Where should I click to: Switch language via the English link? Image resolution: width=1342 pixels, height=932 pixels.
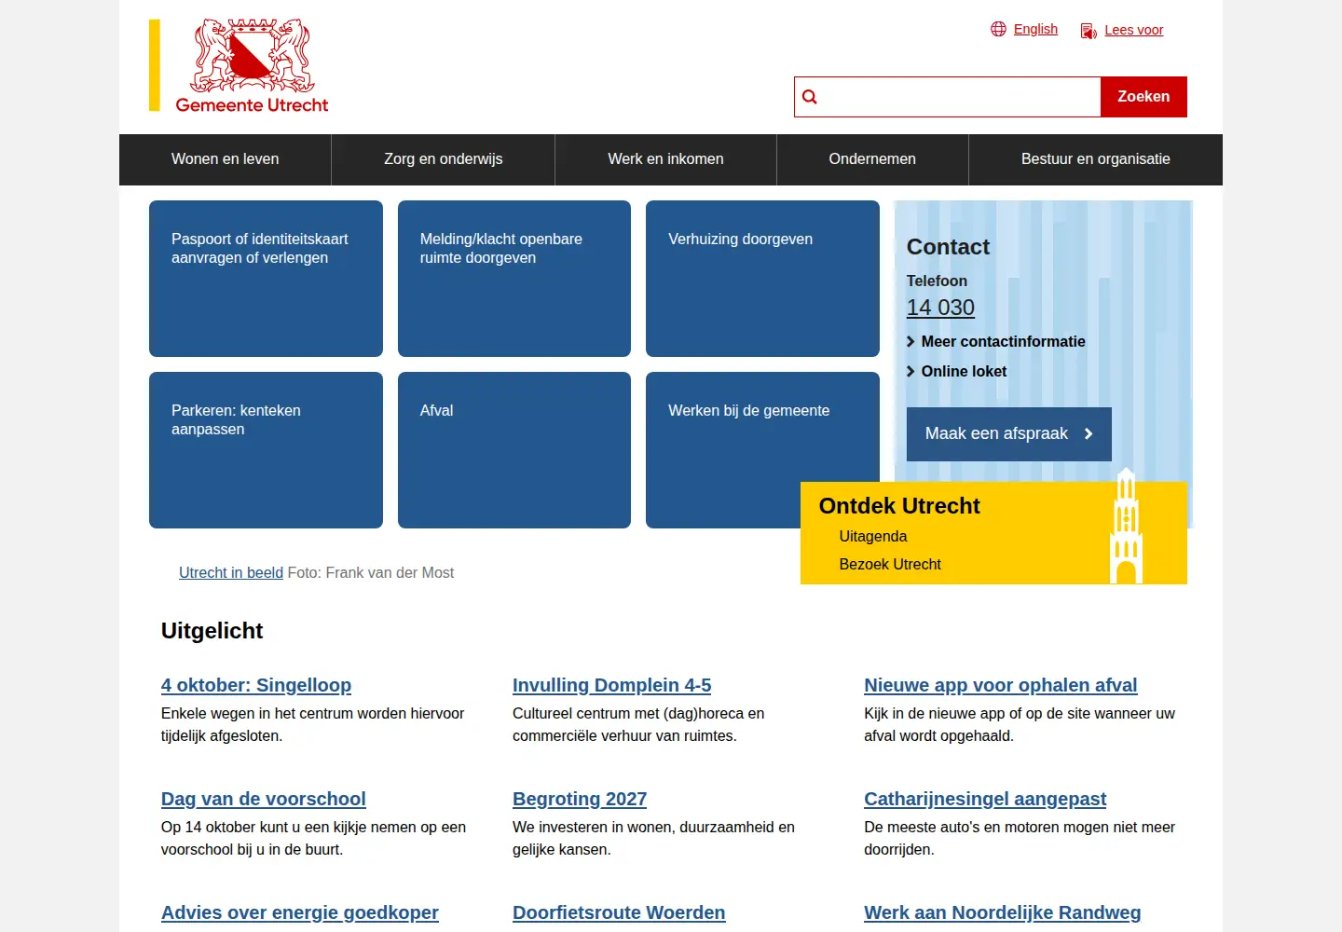pyautogui.click(x=1035, y=29)
